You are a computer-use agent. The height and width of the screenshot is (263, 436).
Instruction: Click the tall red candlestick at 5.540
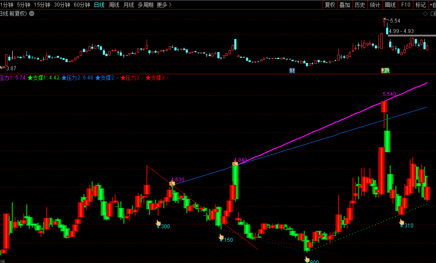pyautogui.click(x=384, y=107)
